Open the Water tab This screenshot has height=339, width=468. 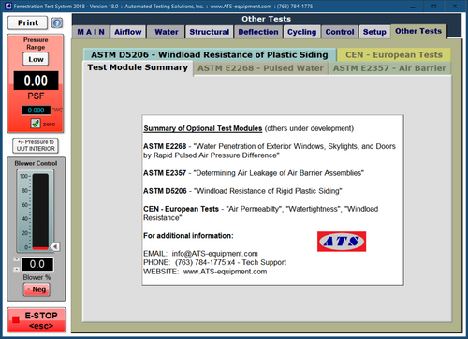166,32
